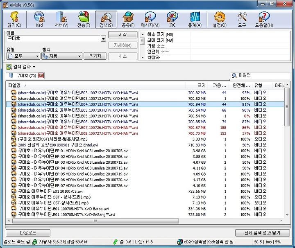Click the mp3 icon of 서진영-닮은사랑.mp3
Viewport: 295px width, 248px height.
point(14,139)
